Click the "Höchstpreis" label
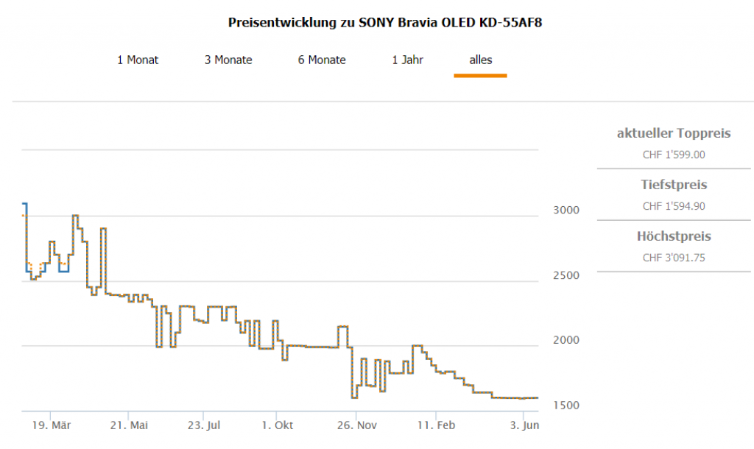Screen dimensions: 754x449 673,236
